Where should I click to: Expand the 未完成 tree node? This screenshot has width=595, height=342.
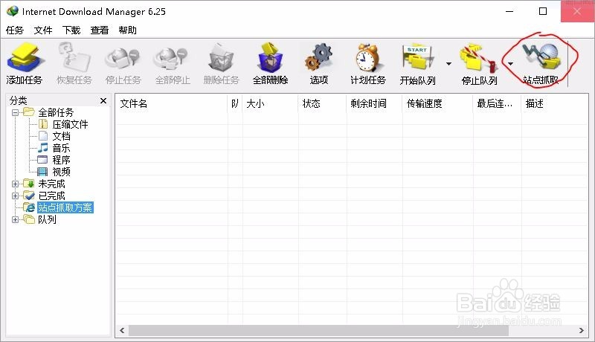pyautogui.click(x=15, y=184)
